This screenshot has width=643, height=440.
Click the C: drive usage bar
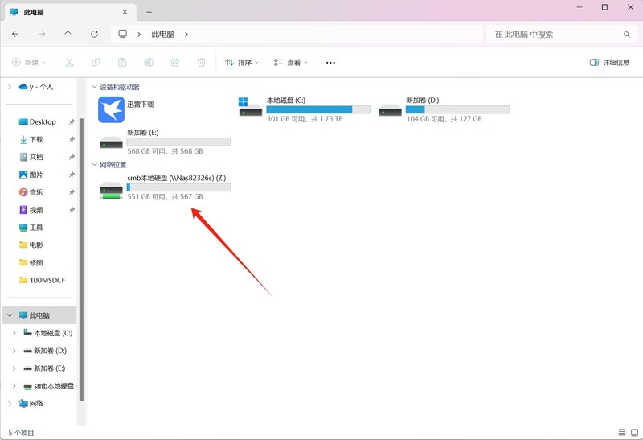(x=318, y=109)
